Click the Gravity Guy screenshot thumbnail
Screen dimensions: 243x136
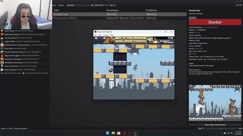[x=215, y=103]
